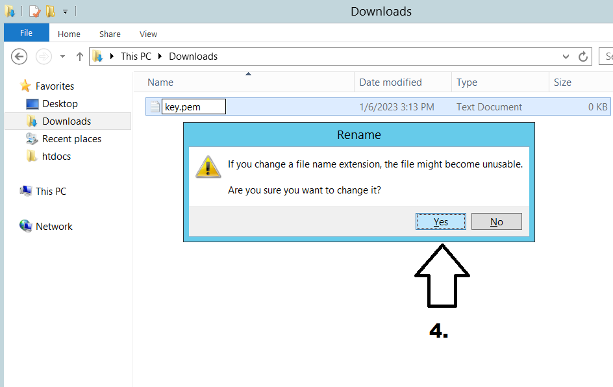Sort files by Date modified column
This screenshot has width=613, height=387.
tap(390, 82)
